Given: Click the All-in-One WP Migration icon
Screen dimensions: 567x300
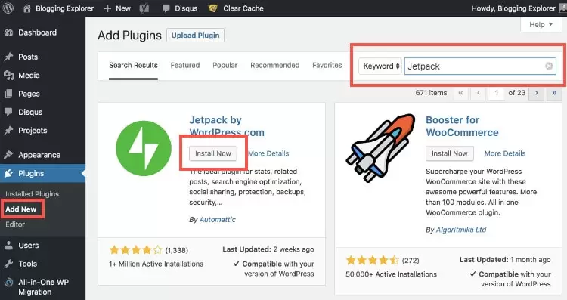Looking at the screenshot, I should (8, 283).
